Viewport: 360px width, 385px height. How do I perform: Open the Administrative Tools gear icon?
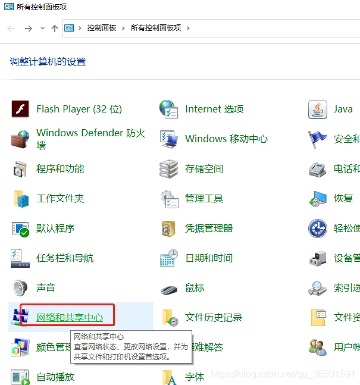coord(169,199)
